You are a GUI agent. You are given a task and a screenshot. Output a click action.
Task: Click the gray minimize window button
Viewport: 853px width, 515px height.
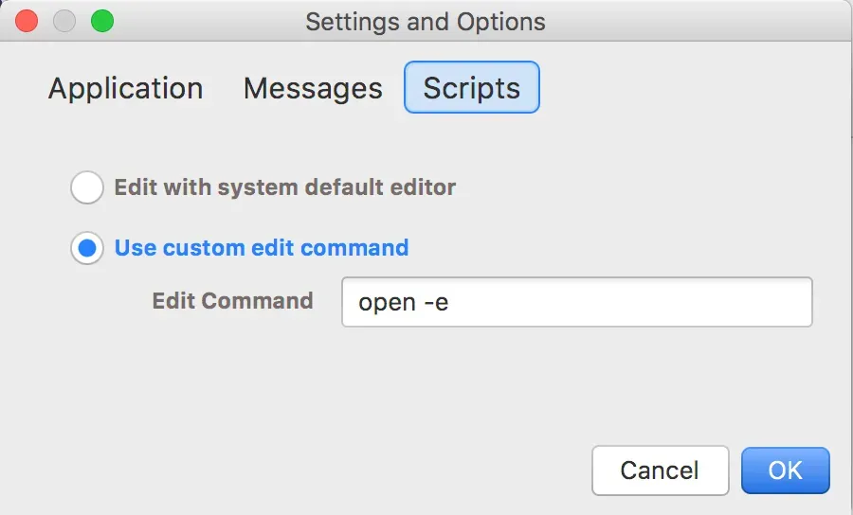click(64, 21)
